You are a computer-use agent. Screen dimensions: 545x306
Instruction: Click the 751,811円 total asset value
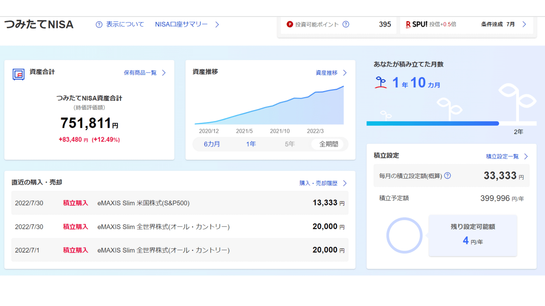(89, 123)
